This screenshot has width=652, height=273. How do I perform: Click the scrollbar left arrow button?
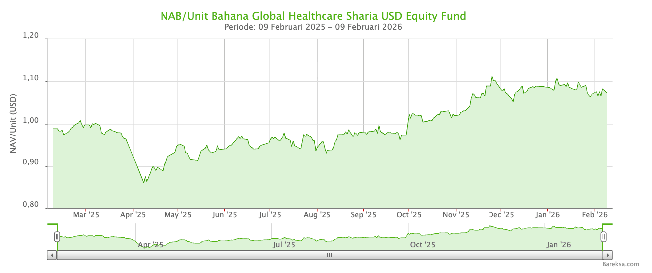pos(52,255)
